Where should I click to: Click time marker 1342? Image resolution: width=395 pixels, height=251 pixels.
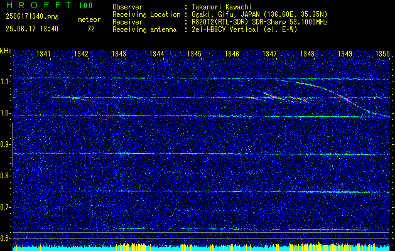click(x=82, y=53)
